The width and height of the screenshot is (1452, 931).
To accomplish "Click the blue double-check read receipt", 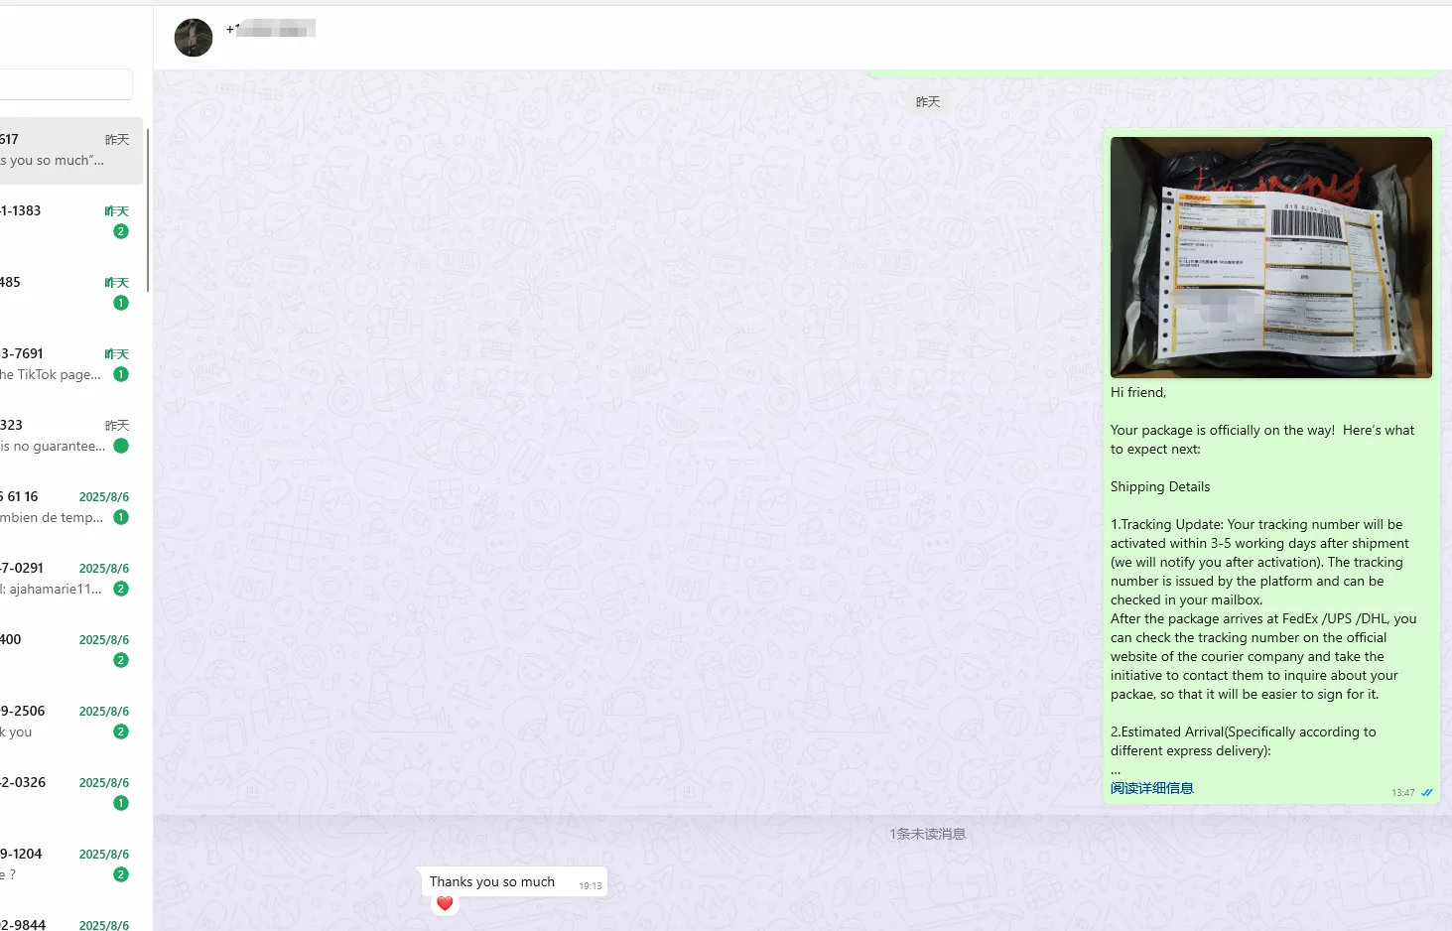I will 1427,792.
